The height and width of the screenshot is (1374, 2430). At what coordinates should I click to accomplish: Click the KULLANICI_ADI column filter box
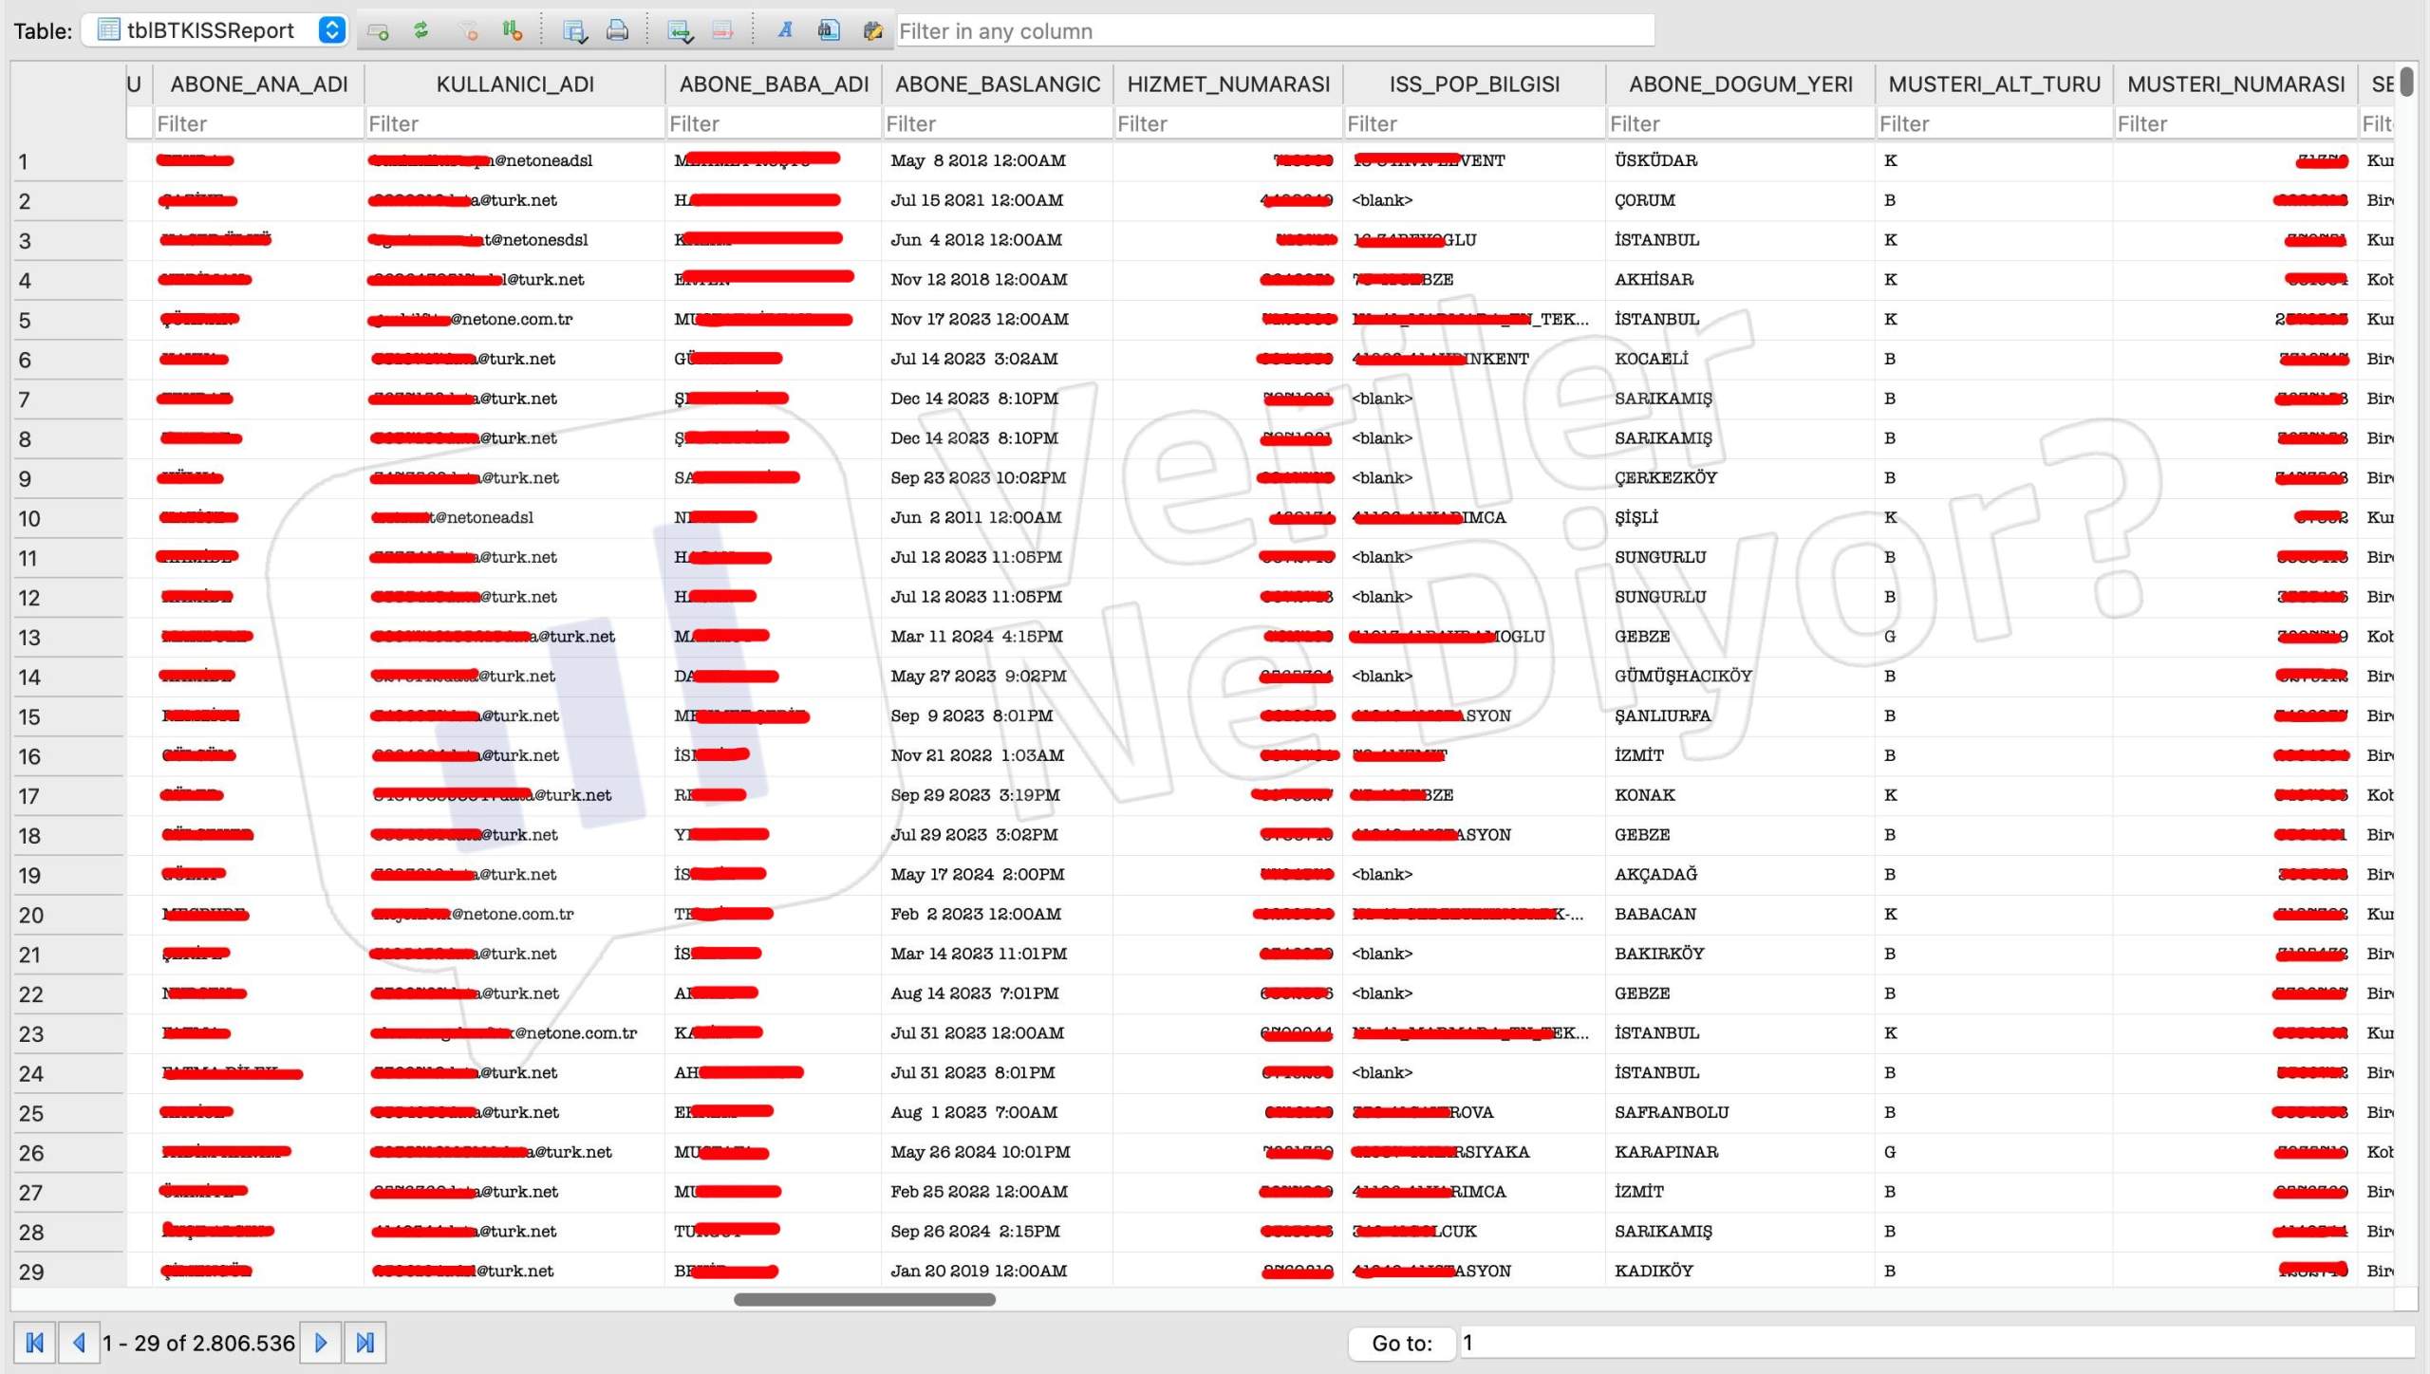coord(514,123)
